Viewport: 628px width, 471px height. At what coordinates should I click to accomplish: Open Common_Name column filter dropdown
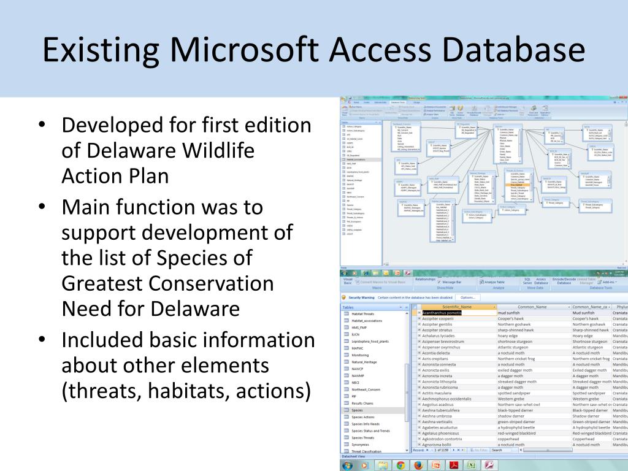coord(569,307)
